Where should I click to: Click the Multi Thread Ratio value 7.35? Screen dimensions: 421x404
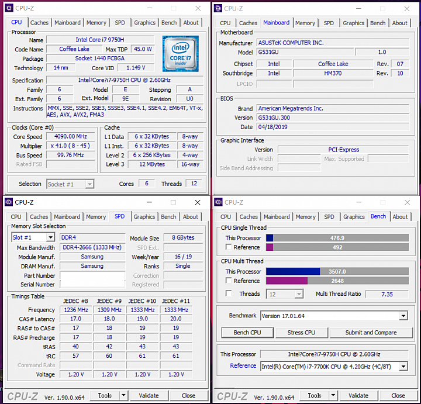pos(387,294)
